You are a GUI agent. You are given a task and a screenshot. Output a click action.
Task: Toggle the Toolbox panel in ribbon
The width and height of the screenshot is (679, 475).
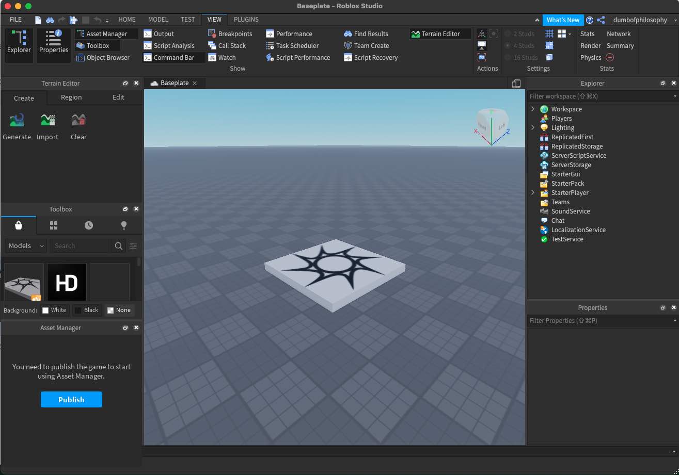[98, 45]
